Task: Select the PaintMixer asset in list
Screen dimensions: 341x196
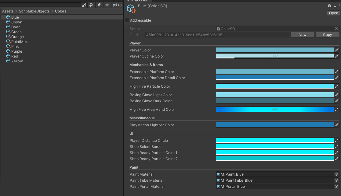Action: [20, 42]
